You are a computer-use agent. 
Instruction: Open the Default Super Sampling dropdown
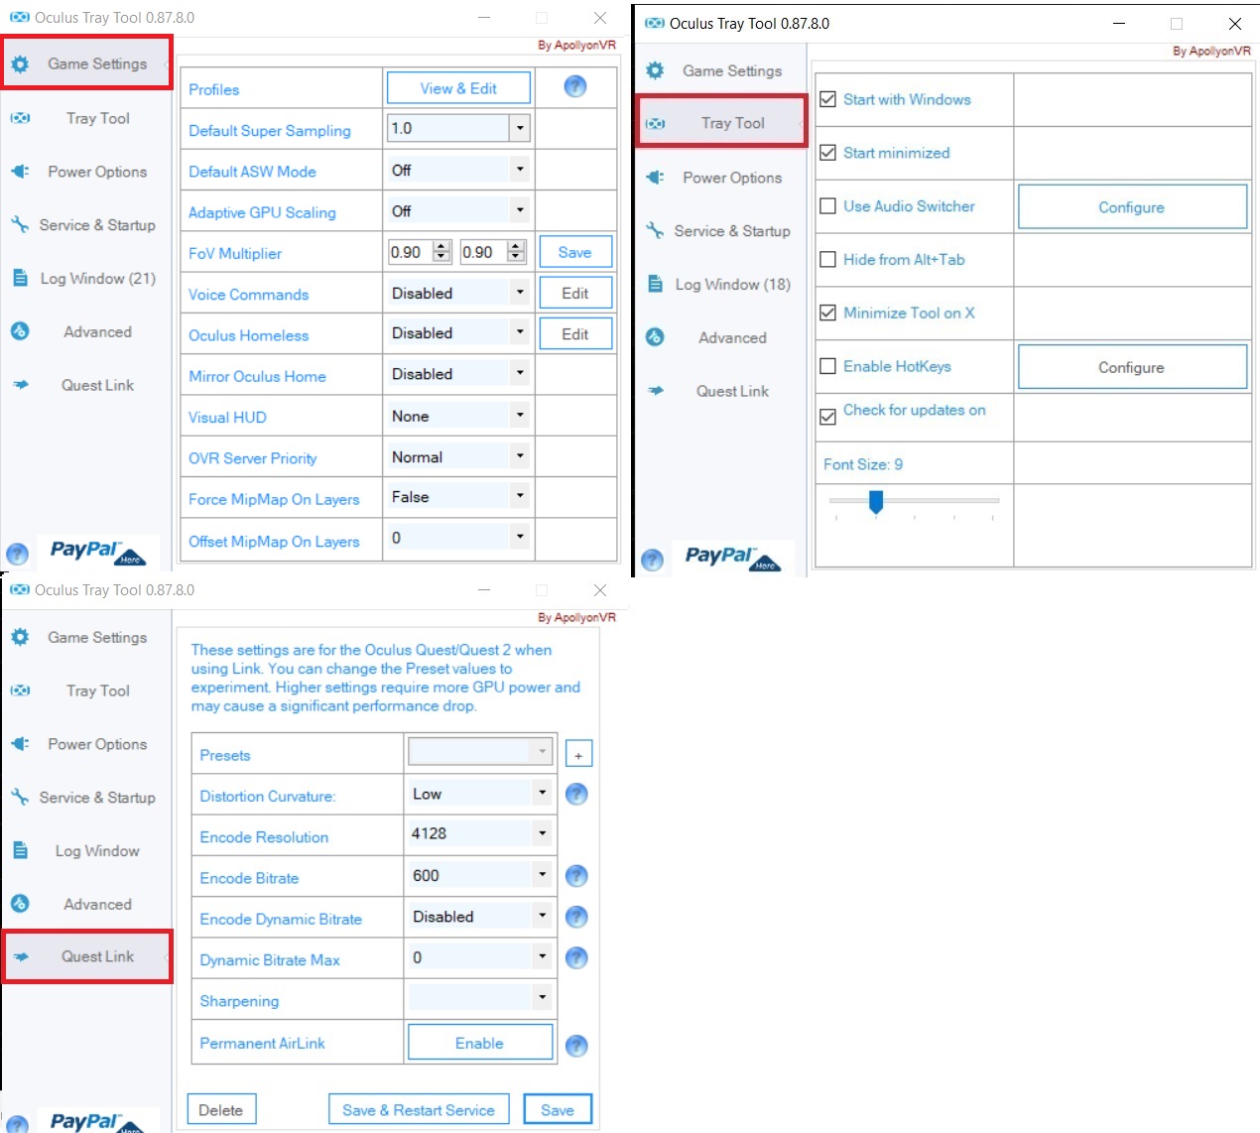520,128
